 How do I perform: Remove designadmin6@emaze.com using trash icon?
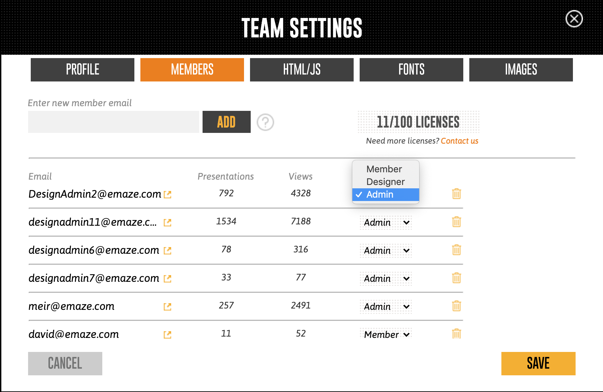tap(456, 250)
